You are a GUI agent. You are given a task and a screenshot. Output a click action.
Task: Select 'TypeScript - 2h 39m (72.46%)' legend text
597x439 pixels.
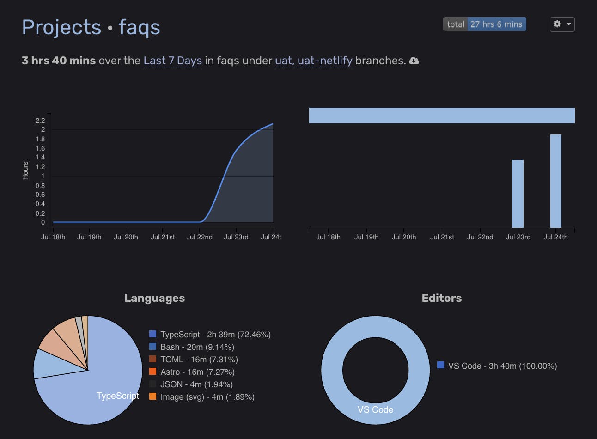[x=215, y=335]
